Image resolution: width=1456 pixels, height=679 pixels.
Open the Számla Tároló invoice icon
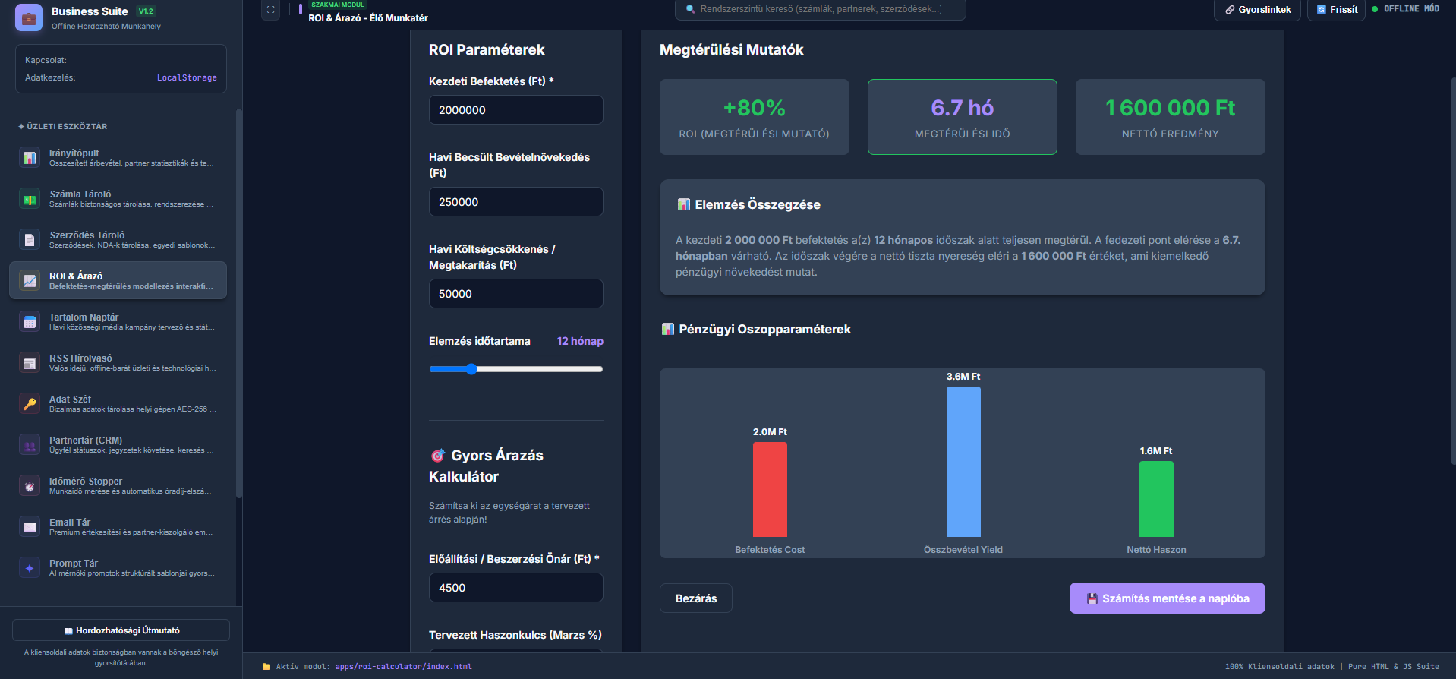click(30, 199)
